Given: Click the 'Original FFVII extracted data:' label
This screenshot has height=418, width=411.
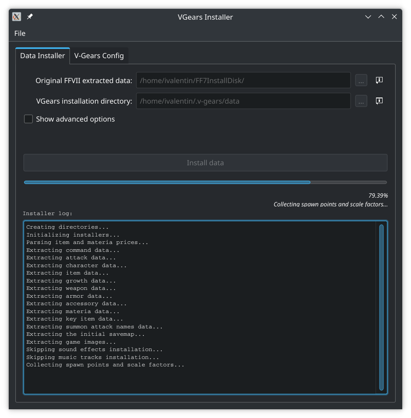Looking at the screenshot, I should click(84, 80).
